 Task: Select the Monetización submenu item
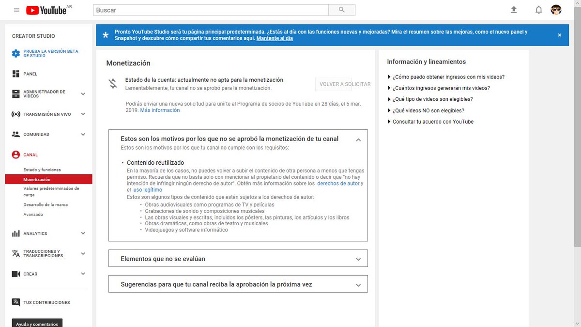(x=48, y=179)
